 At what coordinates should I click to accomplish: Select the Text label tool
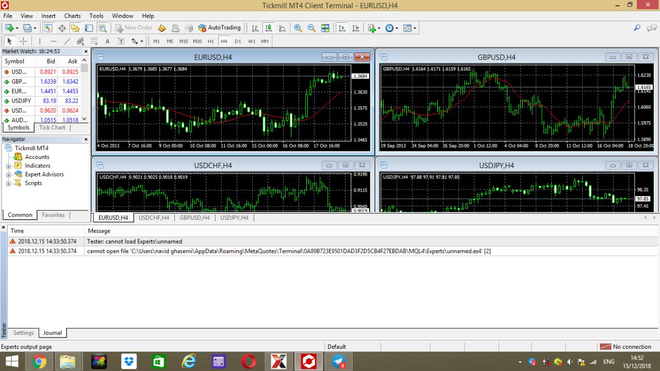[107, 41]
